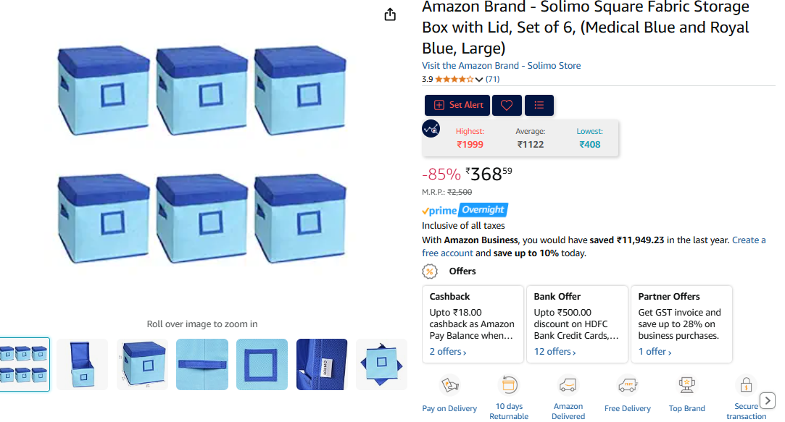Select the Solimo label close-up thumbnail
Viewport: 785px width, 422px height.
click(x=322, y=365)
